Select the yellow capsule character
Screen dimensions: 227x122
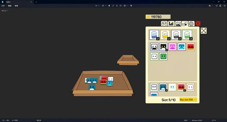(x=165, y=35)
